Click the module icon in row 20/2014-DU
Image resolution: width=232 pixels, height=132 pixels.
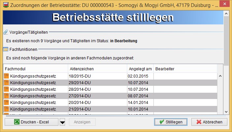click(6, 102)
